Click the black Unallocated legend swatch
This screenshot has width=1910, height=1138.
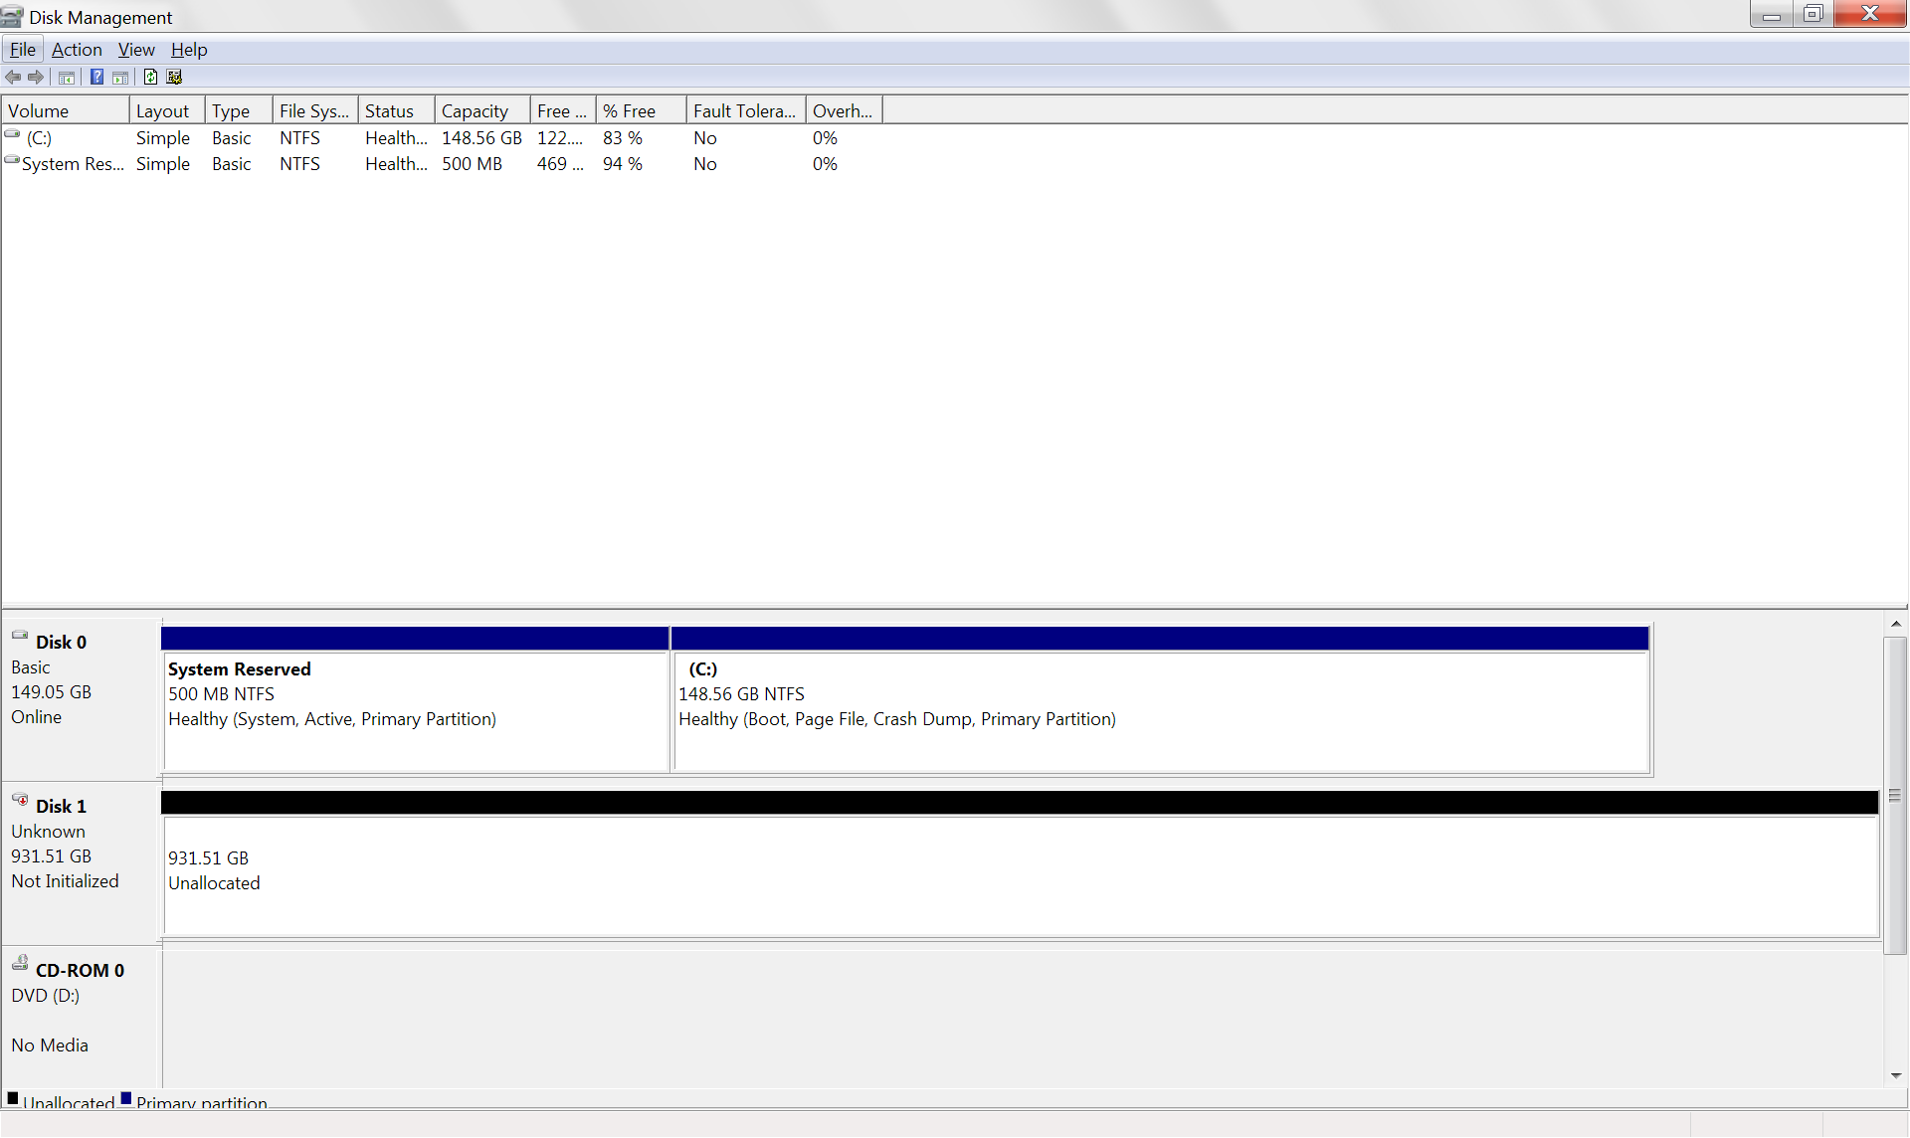tap(13, 1098)
